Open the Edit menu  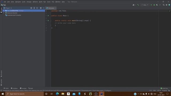8,2
